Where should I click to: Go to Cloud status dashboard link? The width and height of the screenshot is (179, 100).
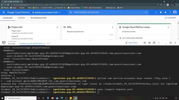click(132, 38)
